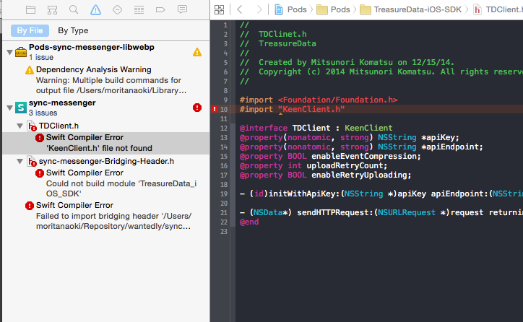Click red error badge beside sync-messenger
Image resolution: width=523 pixels, height=322 pixels.
[197, 108]
